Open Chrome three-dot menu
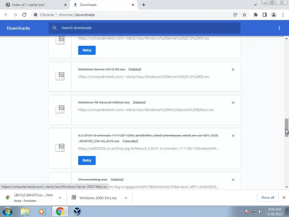The image size is (289, 217). pyautogui.click(x=283, y=15)
